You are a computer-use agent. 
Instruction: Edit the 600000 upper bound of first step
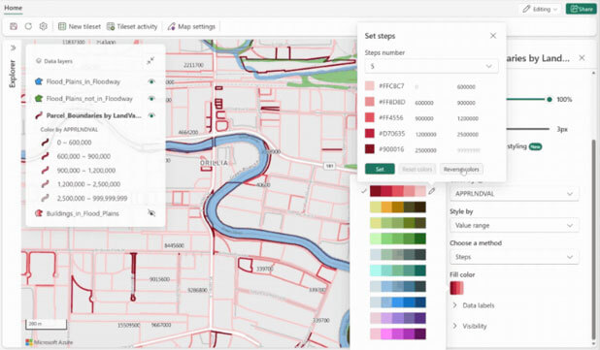(466, 86)
